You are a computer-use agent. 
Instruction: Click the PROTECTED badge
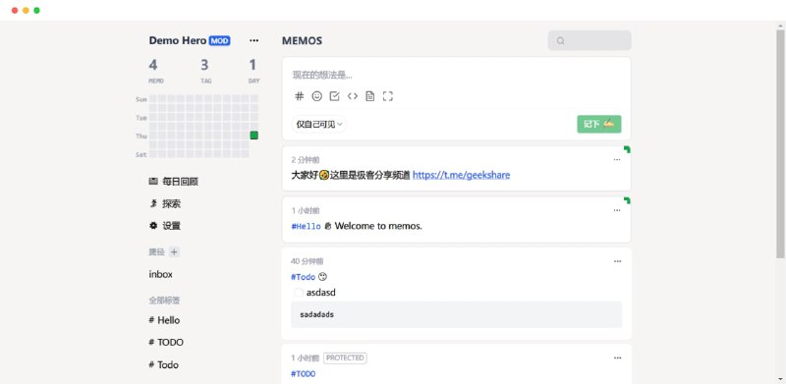coord(345,357)
